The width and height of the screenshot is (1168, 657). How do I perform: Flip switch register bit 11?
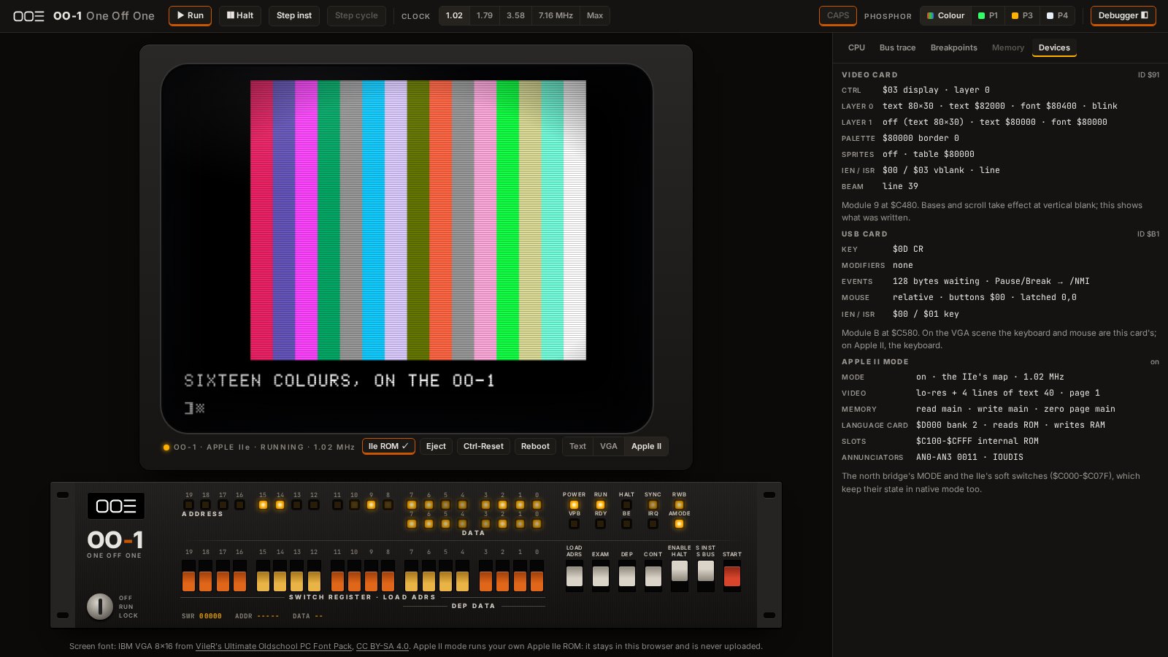pos(337,575)
